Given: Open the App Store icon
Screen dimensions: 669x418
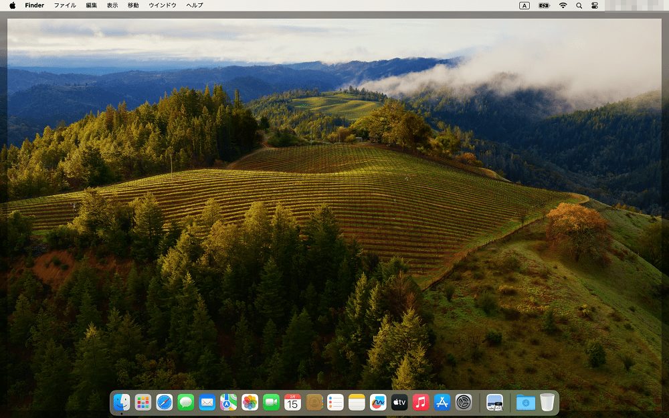Looking at the screenshot, I should (442, 402).
